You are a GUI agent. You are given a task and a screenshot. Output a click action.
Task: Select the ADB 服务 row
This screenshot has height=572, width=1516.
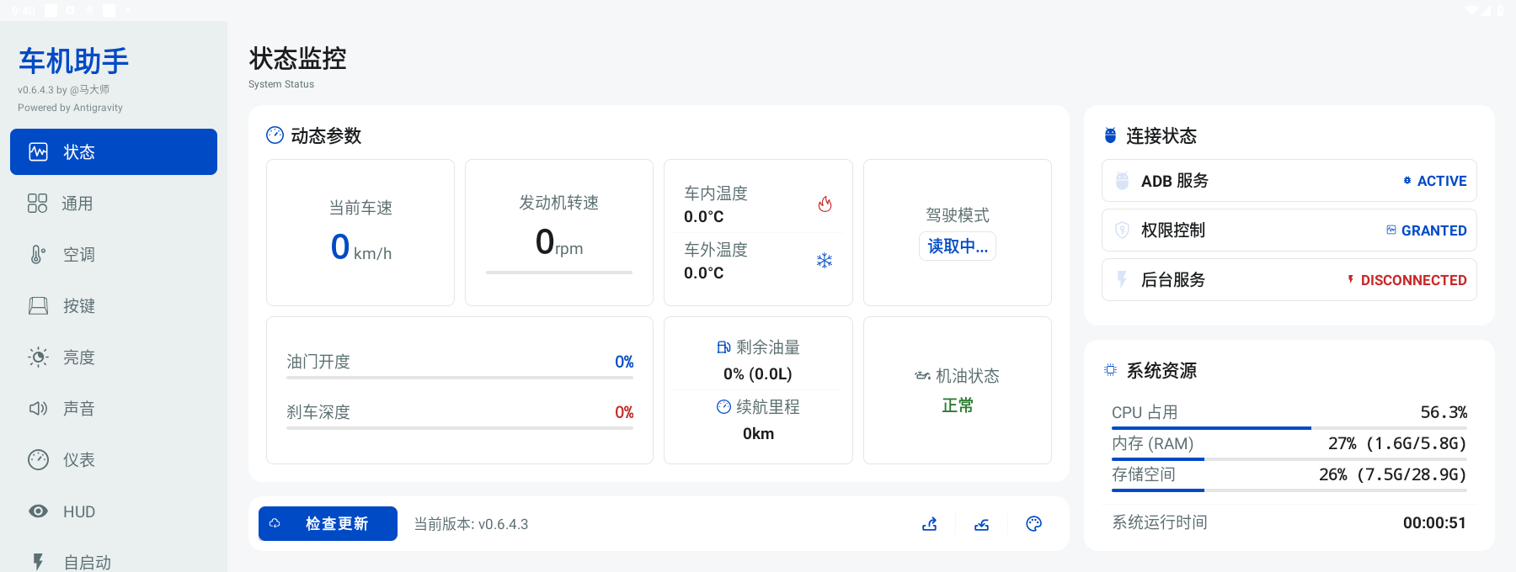coord(1289,181)
